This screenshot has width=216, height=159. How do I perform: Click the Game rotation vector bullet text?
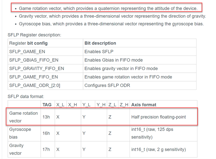click(108, 8)
